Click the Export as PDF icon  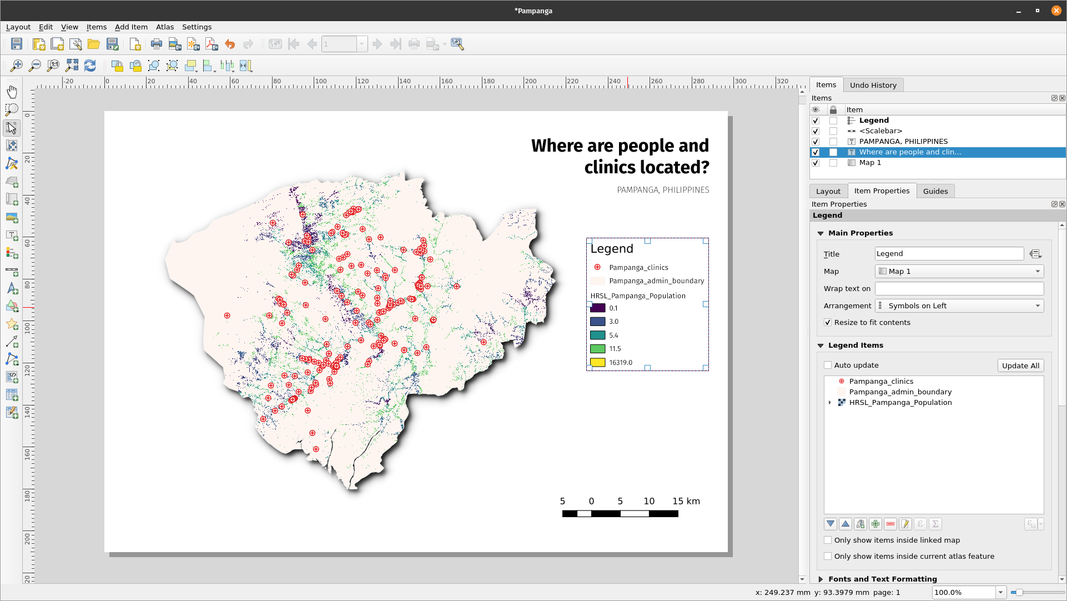point(212,44)
